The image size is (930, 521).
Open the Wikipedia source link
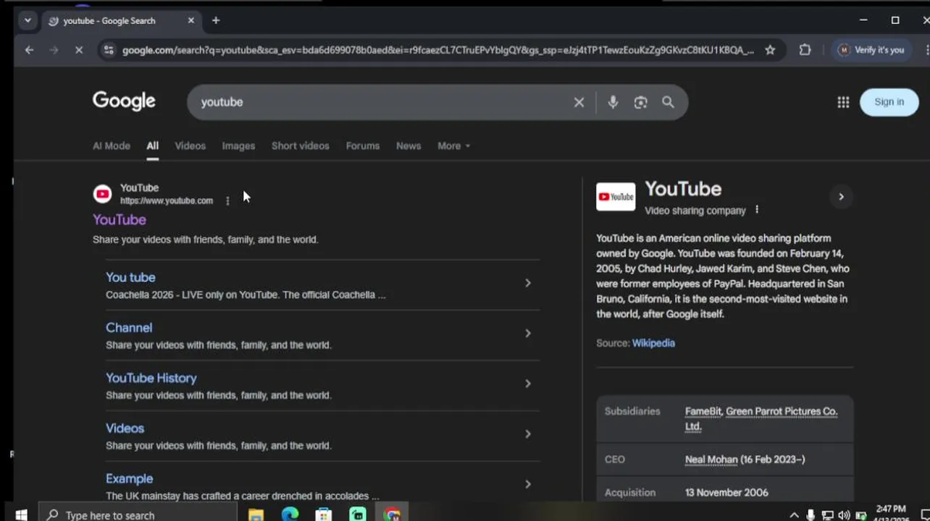click(x=653, y=343)
